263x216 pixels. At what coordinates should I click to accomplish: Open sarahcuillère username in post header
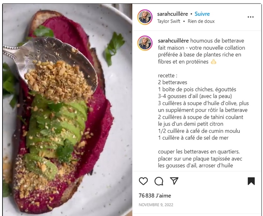point(173,14)
